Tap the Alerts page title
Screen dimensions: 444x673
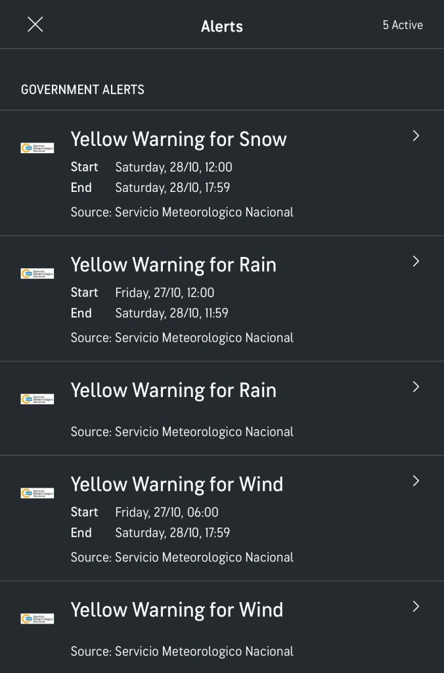222,26
